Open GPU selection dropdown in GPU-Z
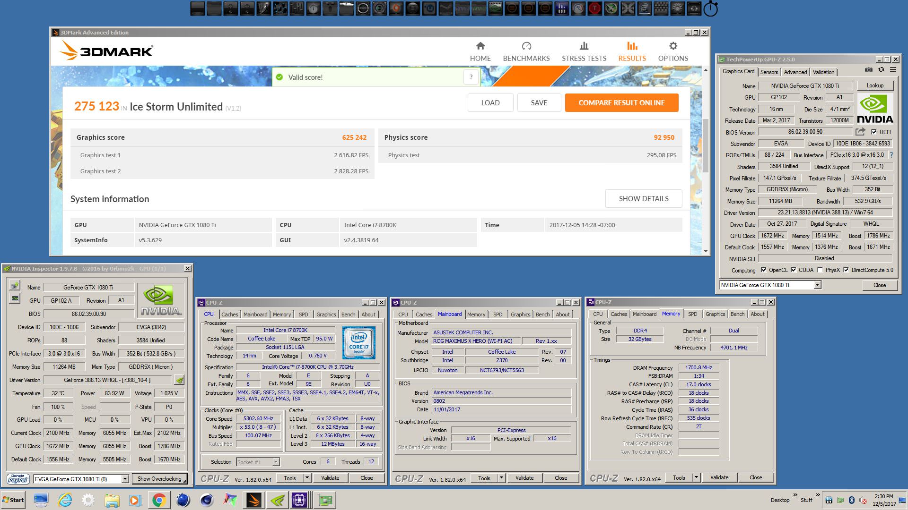 click(x=817, y=285)
